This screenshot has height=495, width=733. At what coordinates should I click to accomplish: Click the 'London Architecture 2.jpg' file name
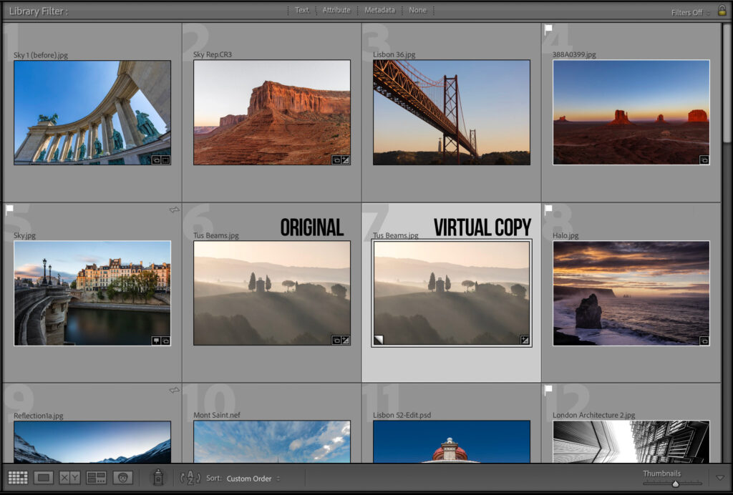tap(593, 415)
